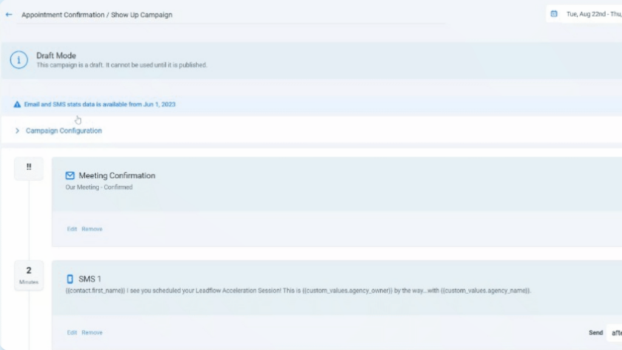Image resolution: width=622 pixels, height=350 pixels.
Task: Edit the Meeting Confirmation email step
Action: 72,229
